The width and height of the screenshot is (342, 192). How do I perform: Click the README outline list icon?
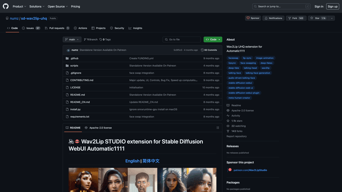pos(217,128)
